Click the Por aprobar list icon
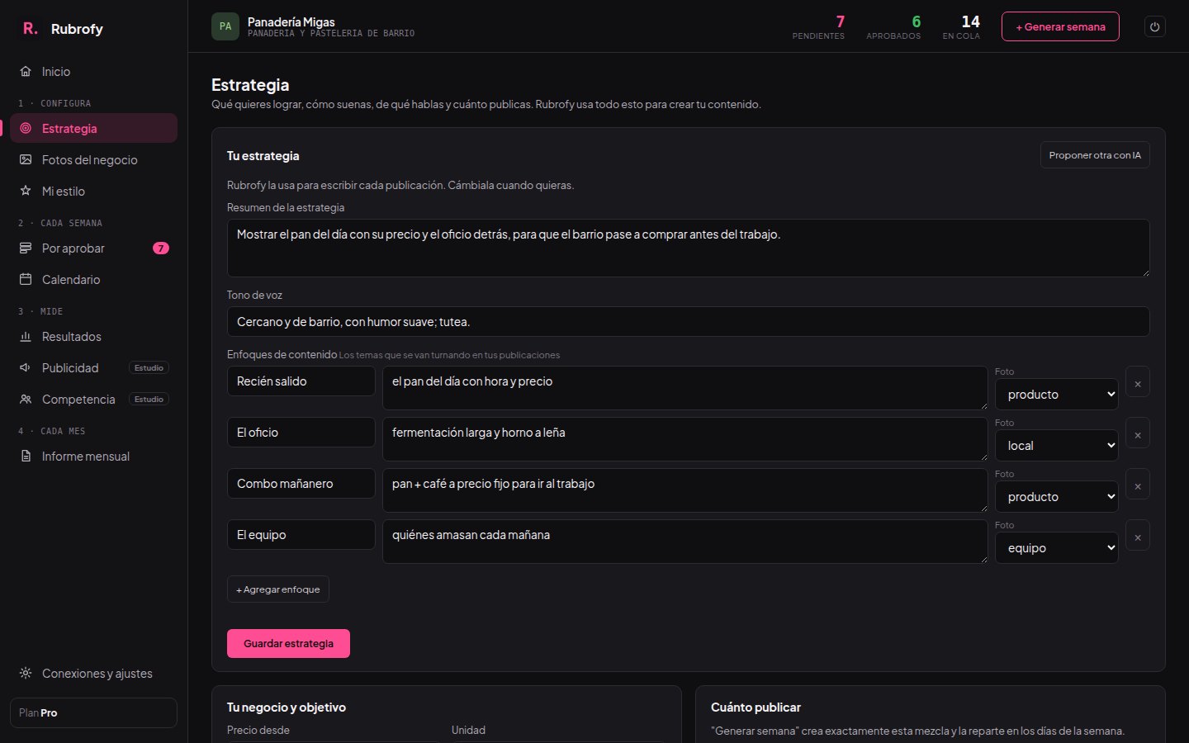Screen dimensions: 1189x743 pos(26,248)
